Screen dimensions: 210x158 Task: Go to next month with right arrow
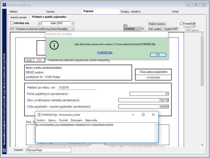[73, 23]
